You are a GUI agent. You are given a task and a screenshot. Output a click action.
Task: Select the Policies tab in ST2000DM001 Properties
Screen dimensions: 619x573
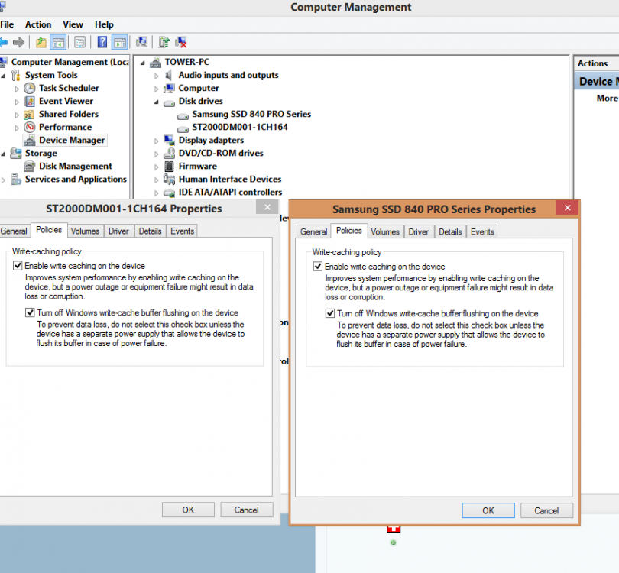[49, 230]
